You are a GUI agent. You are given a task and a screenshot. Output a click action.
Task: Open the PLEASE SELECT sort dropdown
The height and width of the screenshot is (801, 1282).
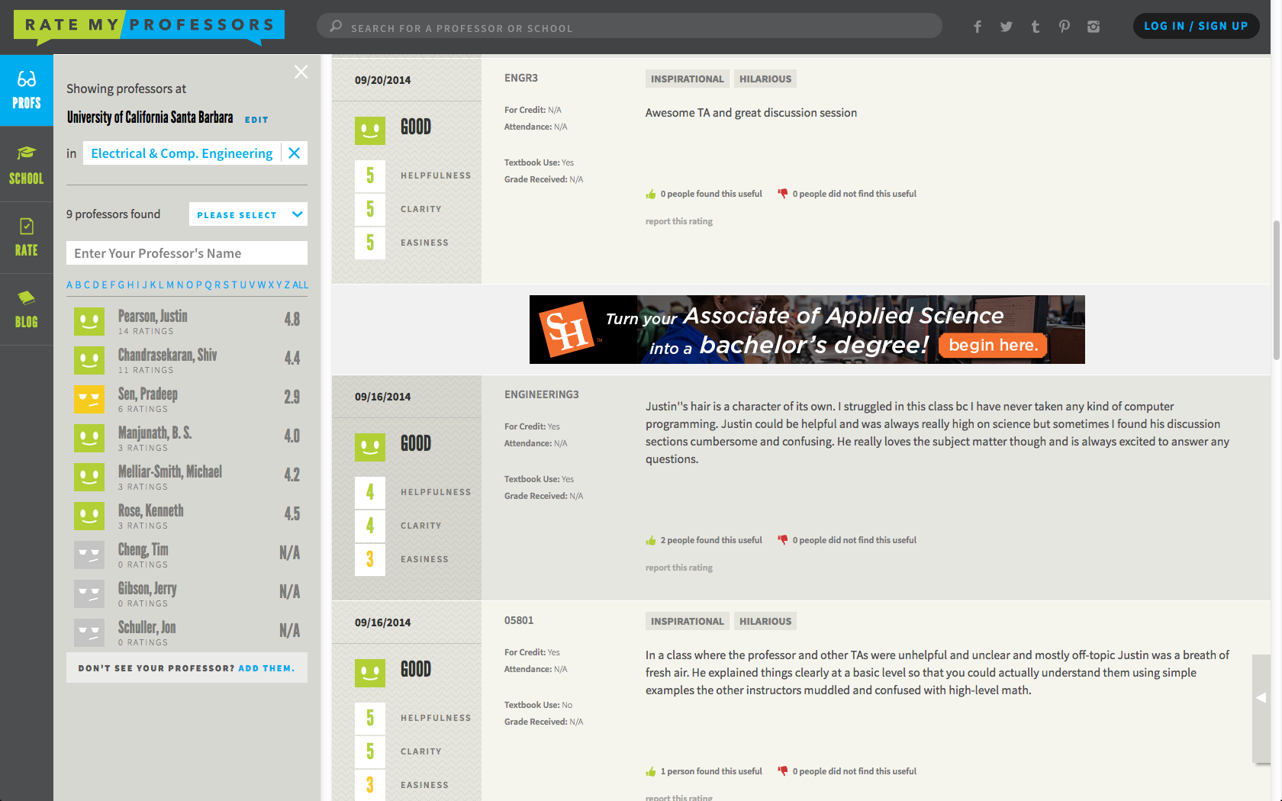coord(248,214)
